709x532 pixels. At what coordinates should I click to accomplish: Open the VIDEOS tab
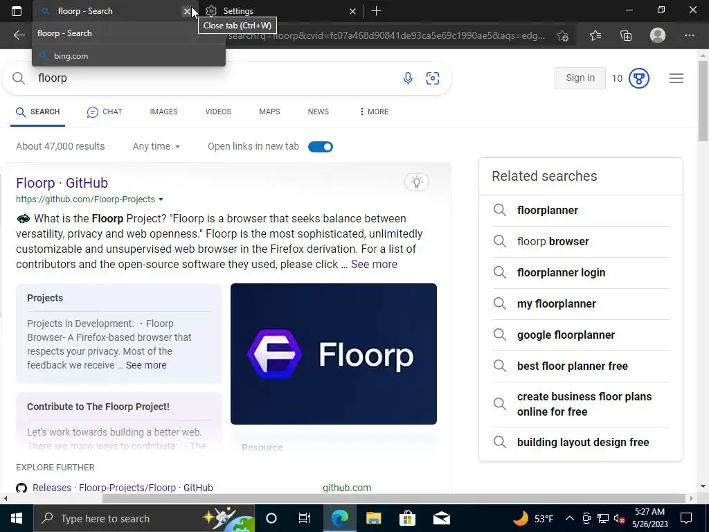click(x=218, y=112)
